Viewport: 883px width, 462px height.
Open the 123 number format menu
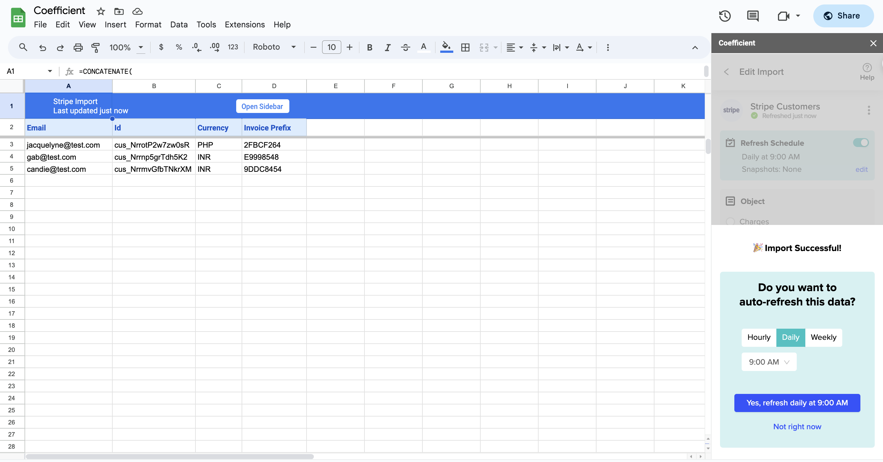coord(233,47)
